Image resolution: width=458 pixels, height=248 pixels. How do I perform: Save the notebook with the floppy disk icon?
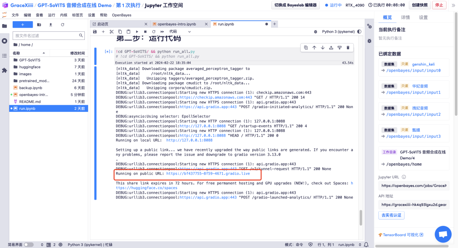[x=95, y=31]
